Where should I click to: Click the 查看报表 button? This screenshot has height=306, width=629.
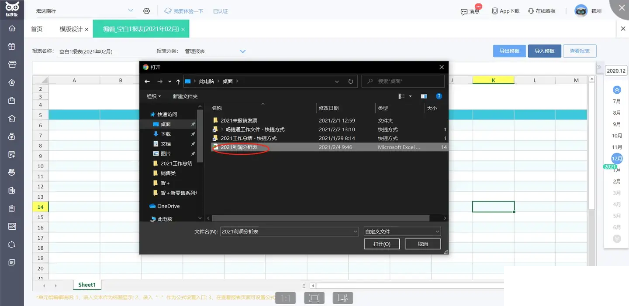pyautogui.click(x=580, y=51)
